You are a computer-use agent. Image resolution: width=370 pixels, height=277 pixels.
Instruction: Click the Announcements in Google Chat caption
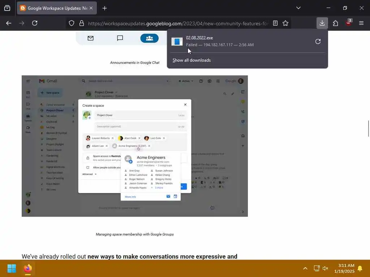tap(135, 63)
